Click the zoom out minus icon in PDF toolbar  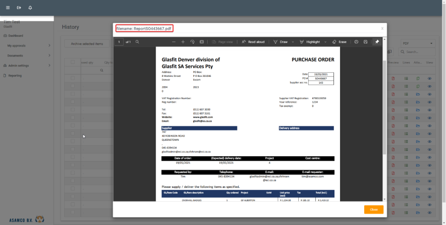pos(173,42)
